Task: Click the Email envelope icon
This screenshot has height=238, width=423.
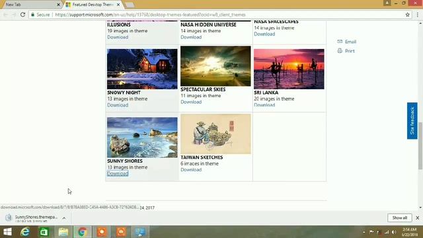Action: pyautogui.click(x=340, y=42)
